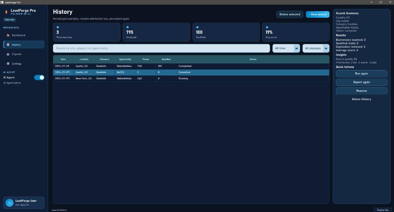Click the arrow button of All time dropdown
This screenshot has width=394, height=212.
(297, 48)
